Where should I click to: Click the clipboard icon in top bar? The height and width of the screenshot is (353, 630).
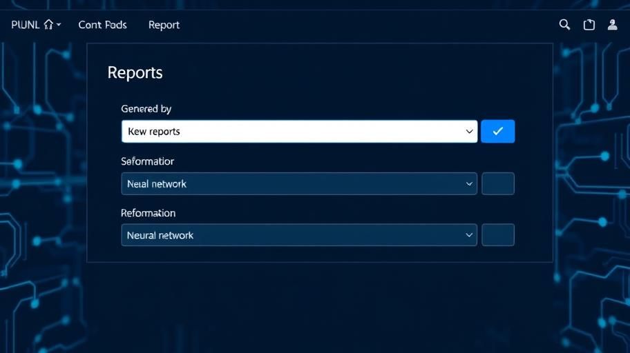tap(589, 25)
